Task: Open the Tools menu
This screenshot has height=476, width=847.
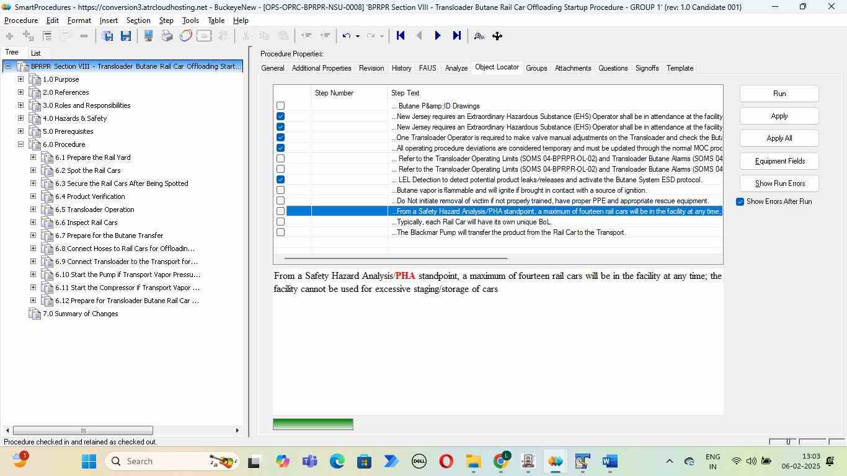Action: point(190,20)
